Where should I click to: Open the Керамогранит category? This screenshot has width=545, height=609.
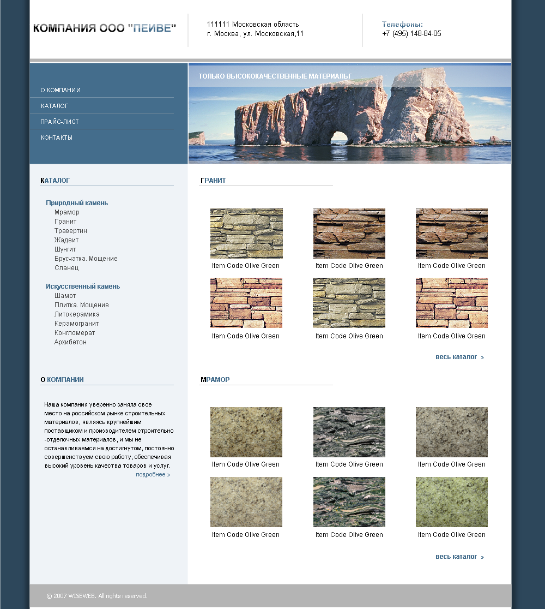[x=76, y=324]
